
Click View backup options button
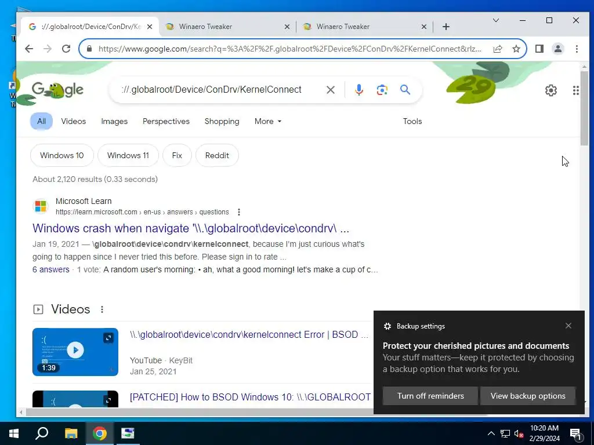528,396
